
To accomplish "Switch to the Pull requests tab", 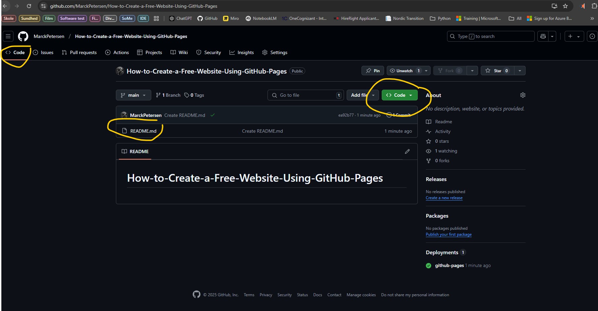I will 79,52.
